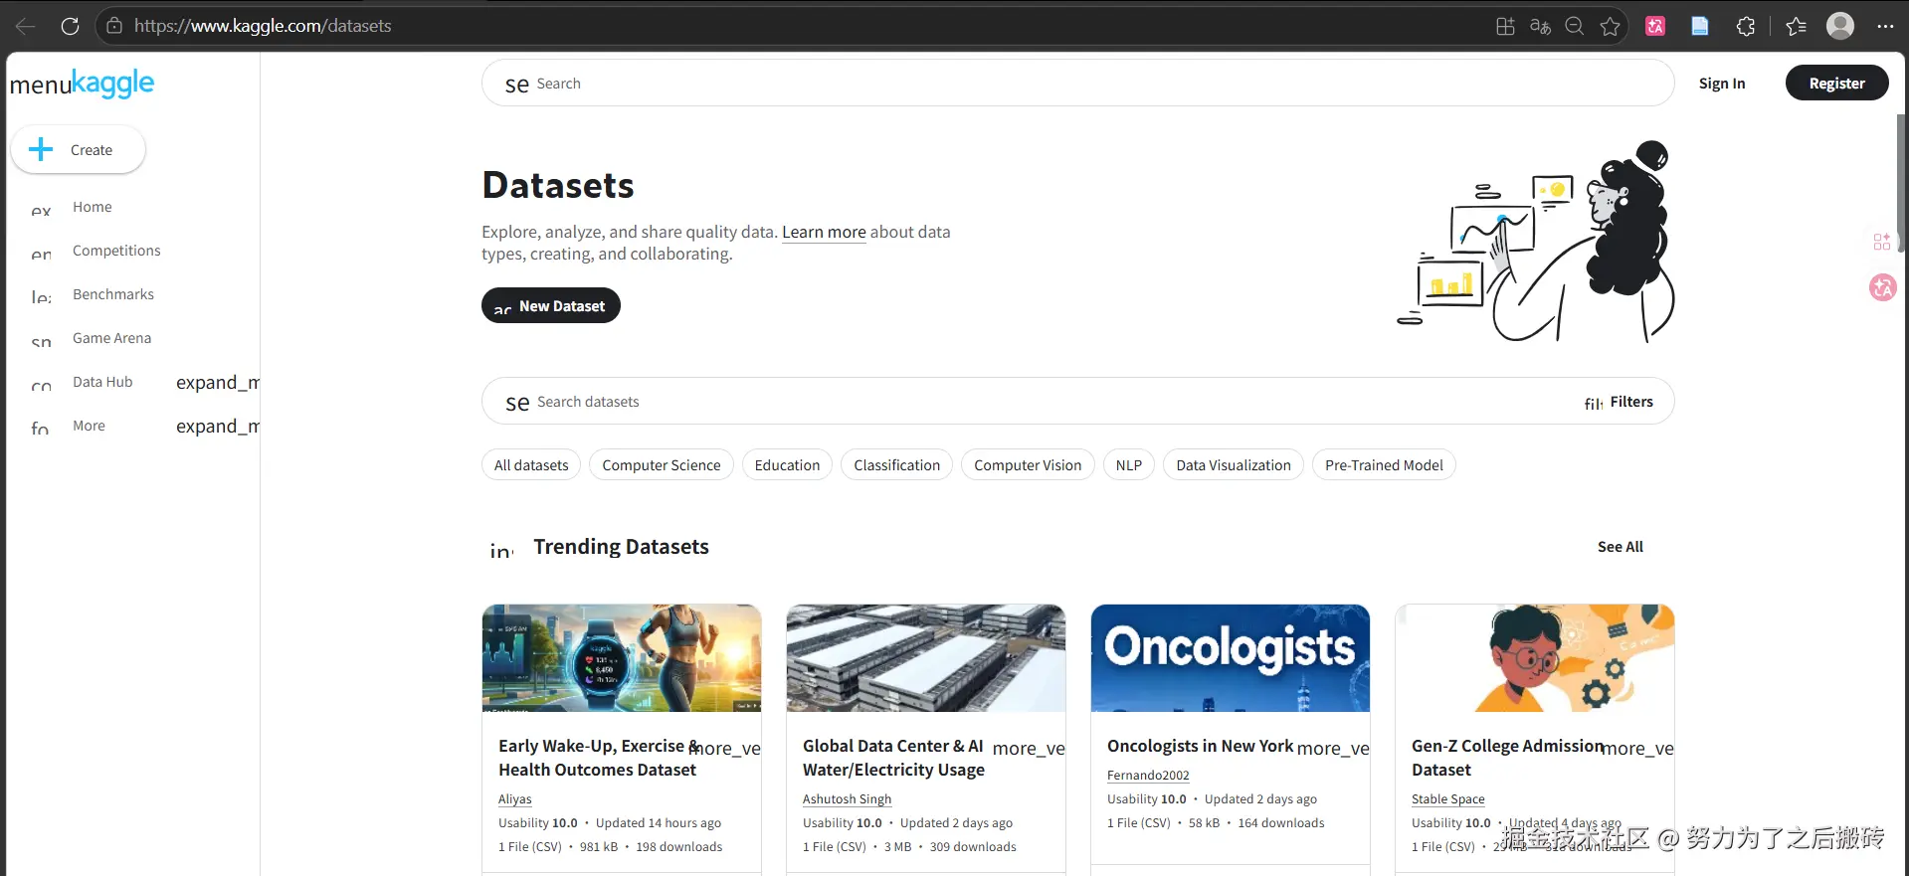Click the Benchmarks sidebar icon
This screenshot has height=876, width=1909.
point(41,296)
